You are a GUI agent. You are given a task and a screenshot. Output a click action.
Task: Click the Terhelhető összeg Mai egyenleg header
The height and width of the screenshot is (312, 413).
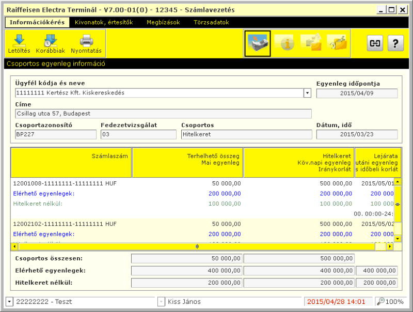(x=187, y=163)
